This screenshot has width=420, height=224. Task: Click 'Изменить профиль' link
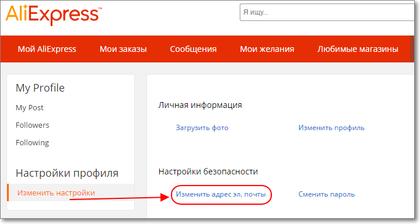331,128
